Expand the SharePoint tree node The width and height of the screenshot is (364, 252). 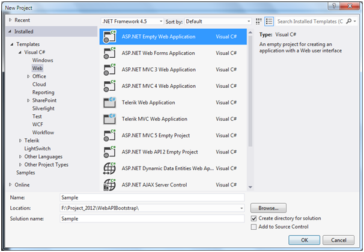pyautogui.click(x=28, y=100)
